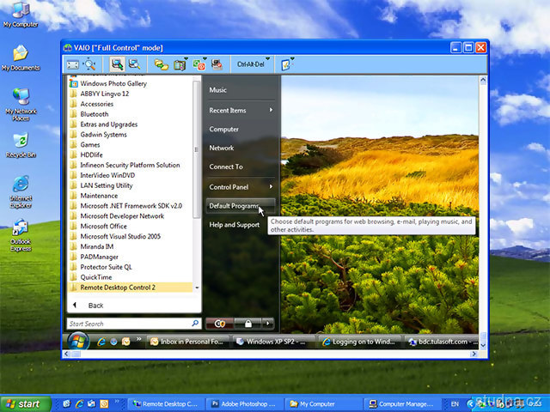The width and height of the screenshot is (550, 412).
Task: Open Help and Support menu entry
Action: (x=234, y=225)
